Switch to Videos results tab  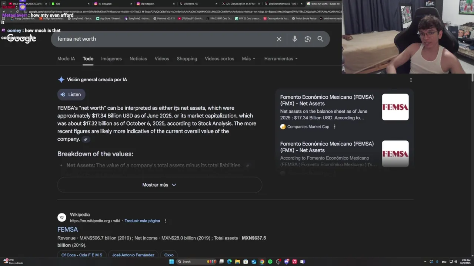[x=162, y=59]
